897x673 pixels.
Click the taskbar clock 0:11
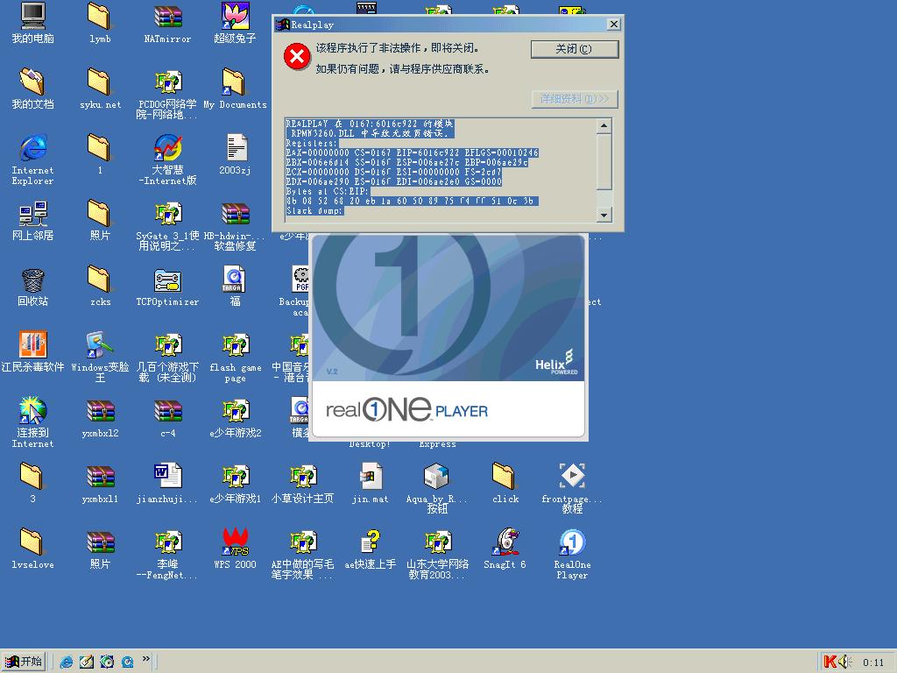click(x=873, y=662)
